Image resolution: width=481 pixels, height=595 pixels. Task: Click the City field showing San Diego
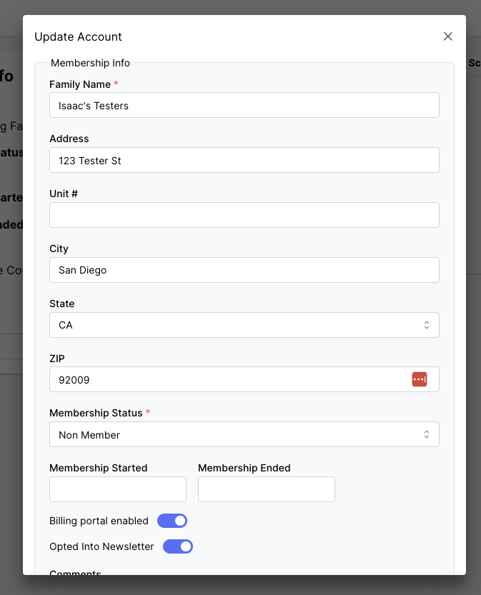[244, 270]
